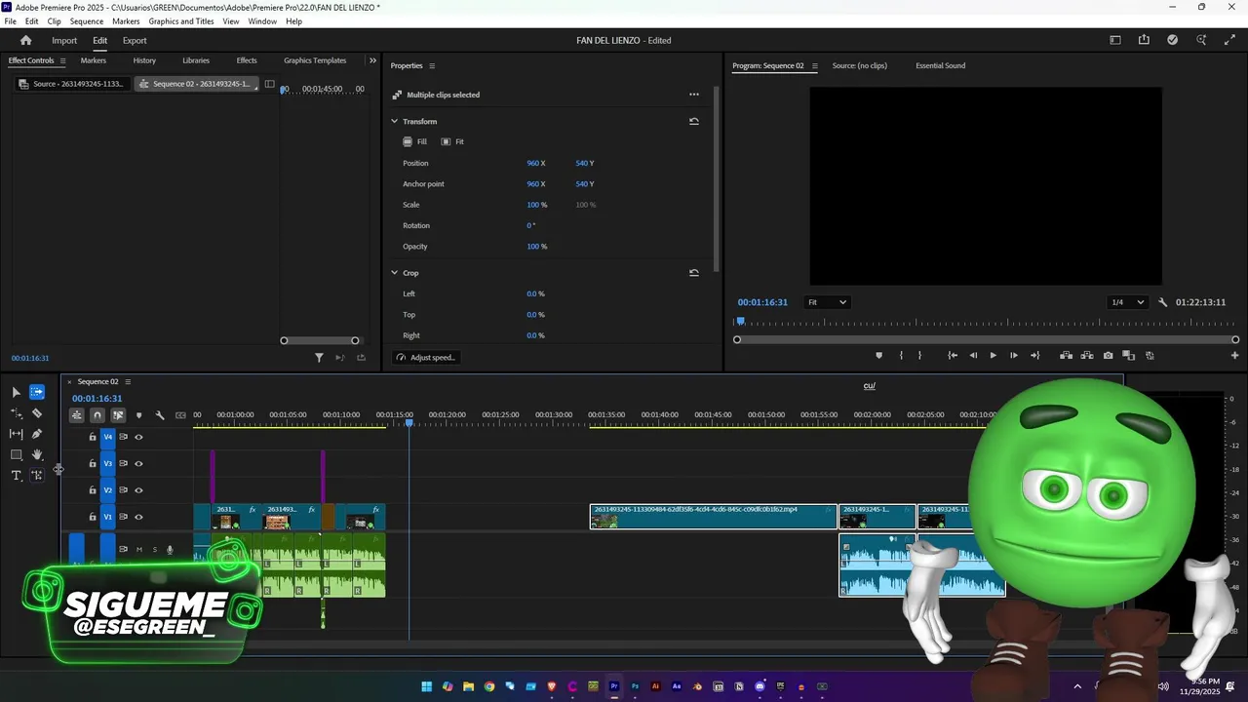Click the Extract button in Program monitor
The image size is (1248, 702).
pos(1087,356)
